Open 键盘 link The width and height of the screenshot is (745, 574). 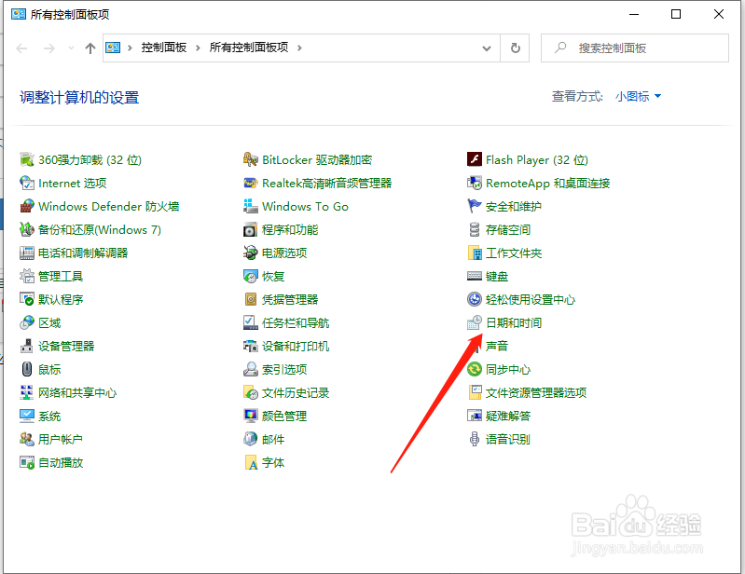click(x=497, y=276)
